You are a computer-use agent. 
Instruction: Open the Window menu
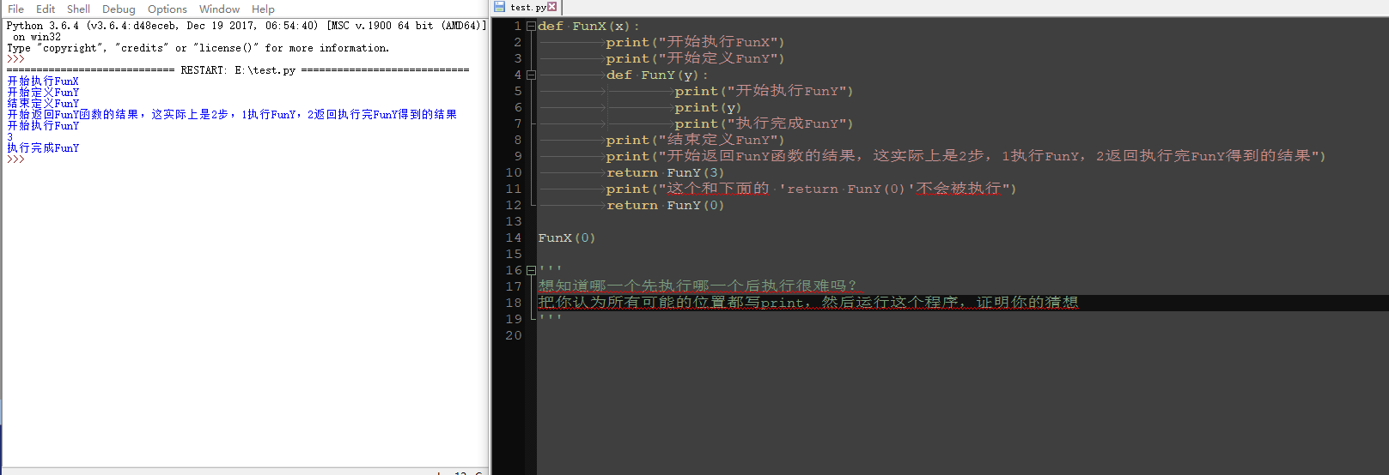click(219, 9)
